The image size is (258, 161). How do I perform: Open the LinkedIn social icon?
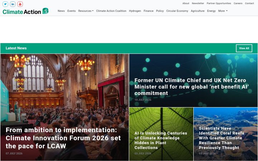(x=13, y=4)
